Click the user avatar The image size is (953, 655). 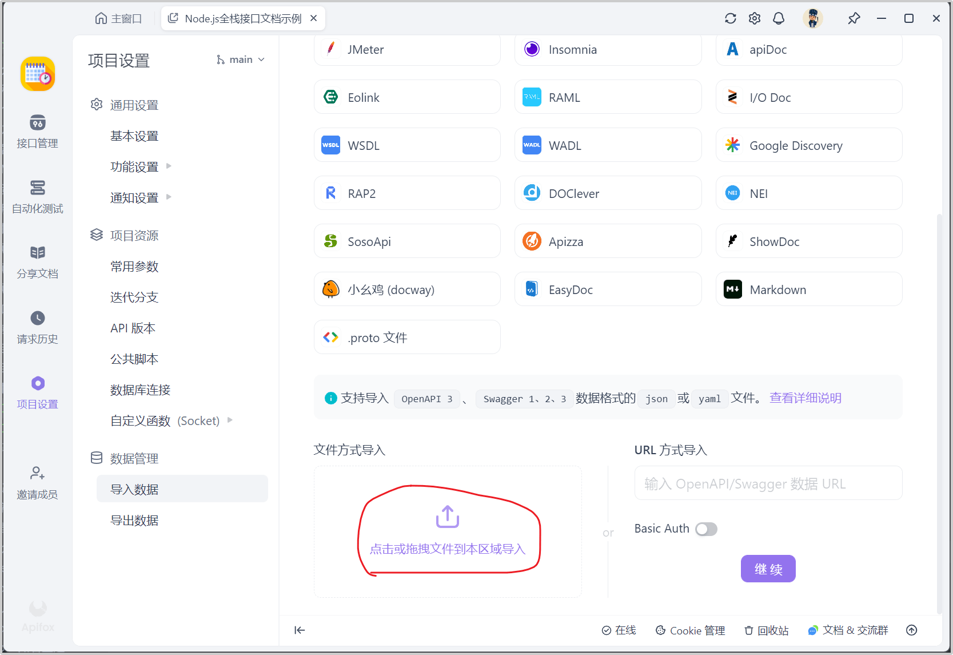point(813,18)
